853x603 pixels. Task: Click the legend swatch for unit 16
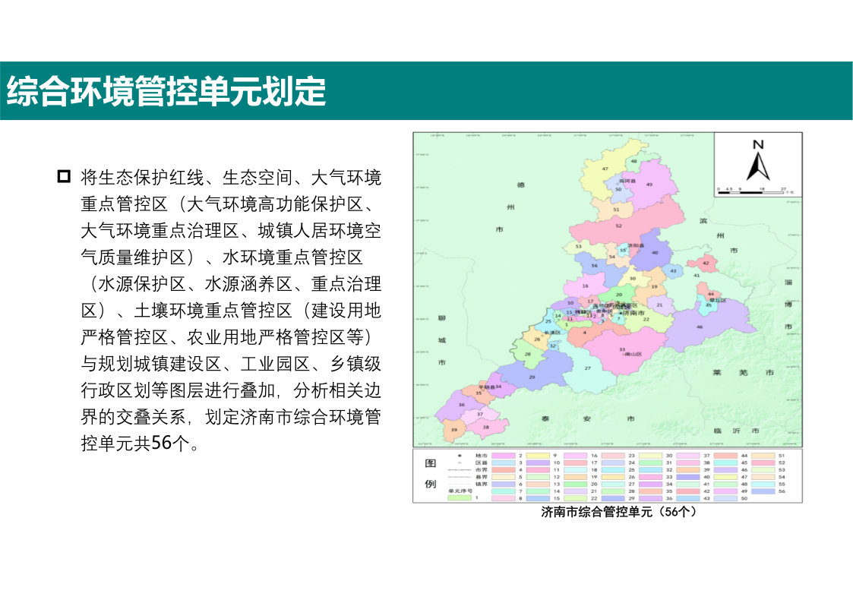click(x=576, y=456)
